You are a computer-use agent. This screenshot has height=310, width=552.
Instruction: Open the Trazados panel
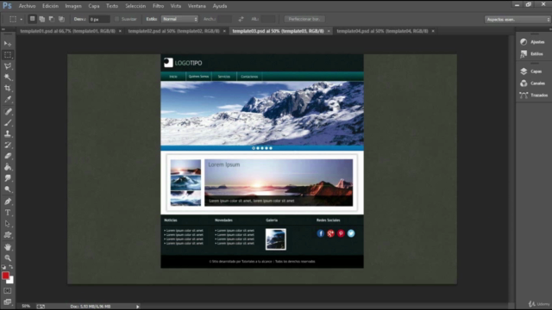(533, 96)
